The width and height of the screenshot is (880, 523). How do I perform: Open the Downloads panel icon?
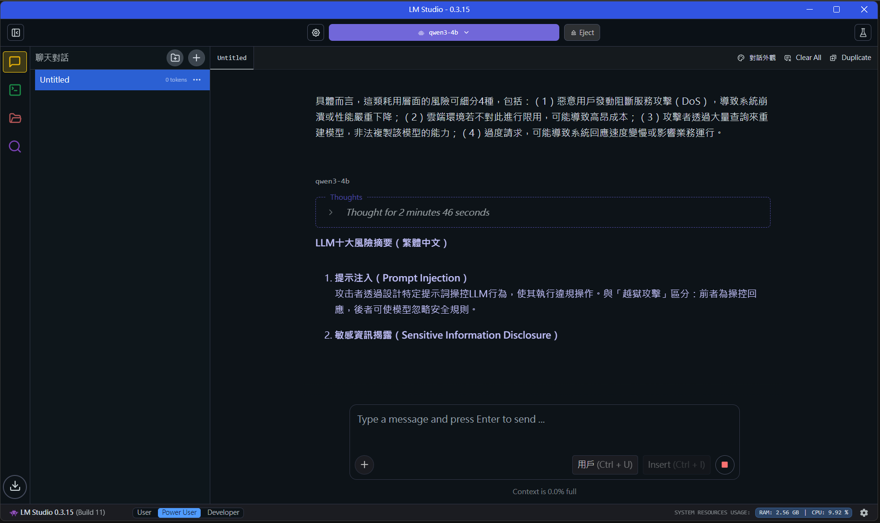(15, 486)
